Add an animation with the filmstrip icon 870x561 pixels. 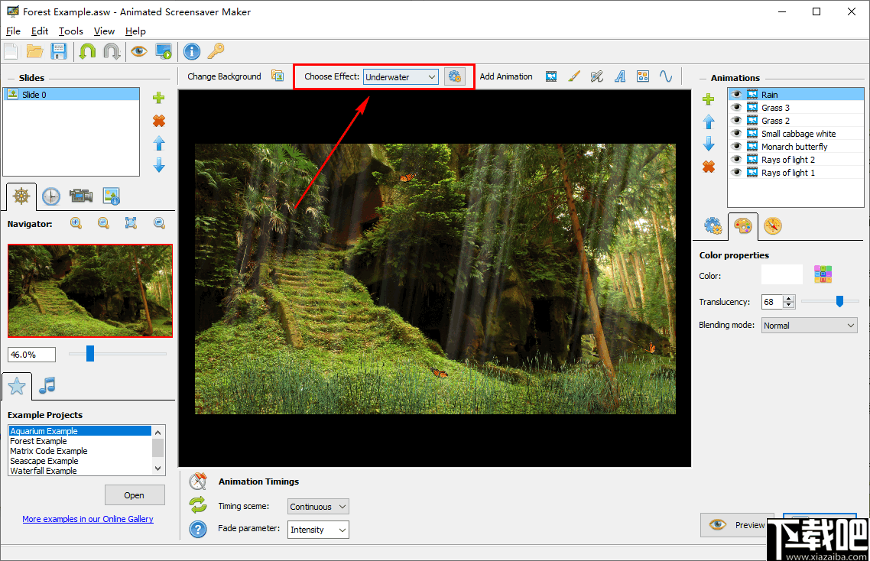551,76
